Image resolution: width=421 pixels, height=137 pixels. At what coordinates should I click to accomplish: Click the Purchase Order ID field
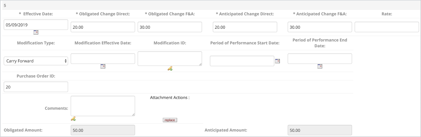point(36,87)
